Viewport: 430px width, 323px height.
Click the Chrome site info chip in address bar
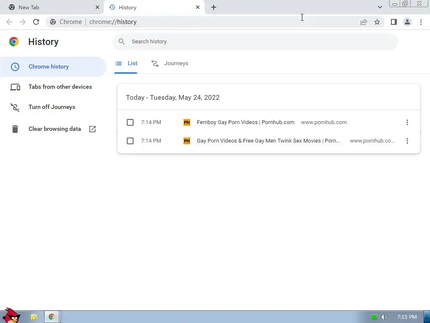coord(66,22)
